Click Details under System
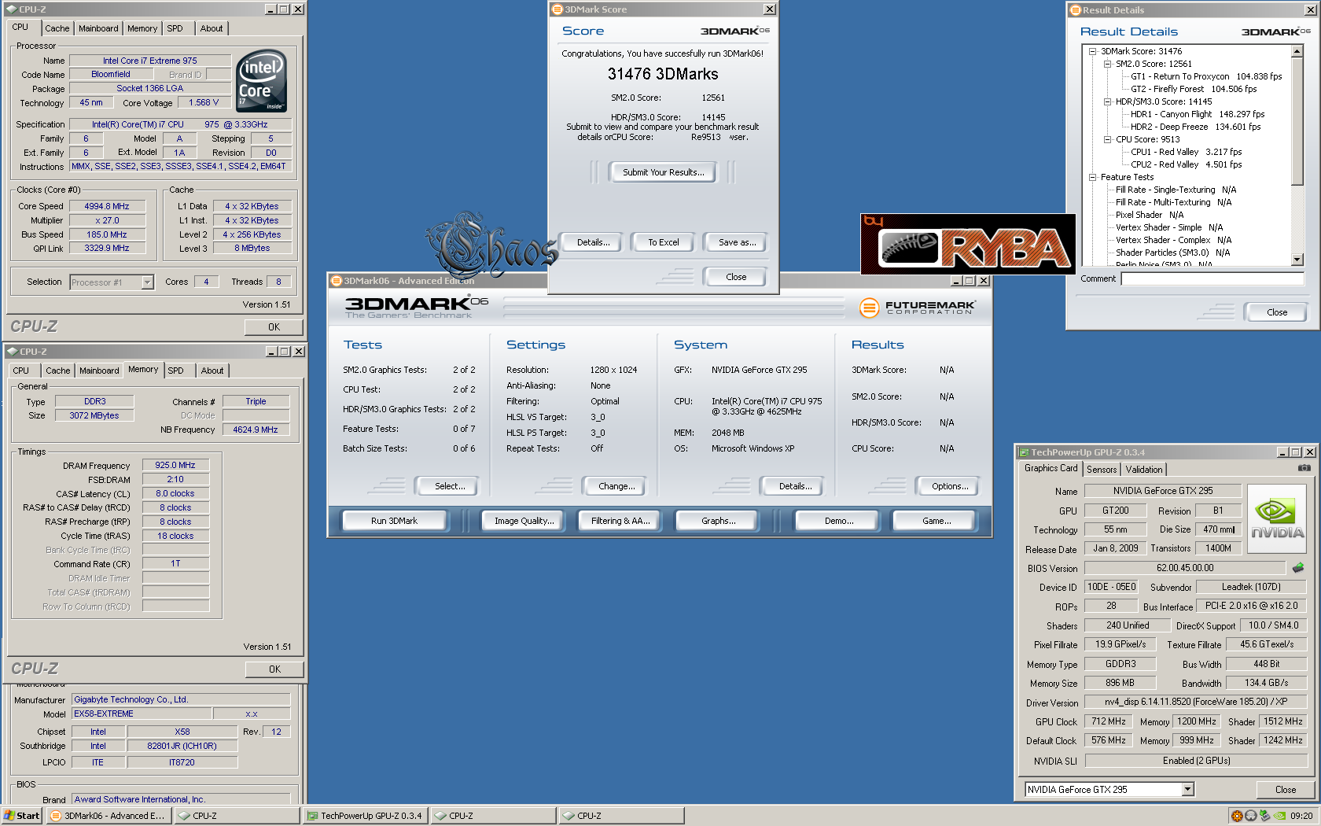The height and width of the screenshot is (826, 1321). point(794,486)
